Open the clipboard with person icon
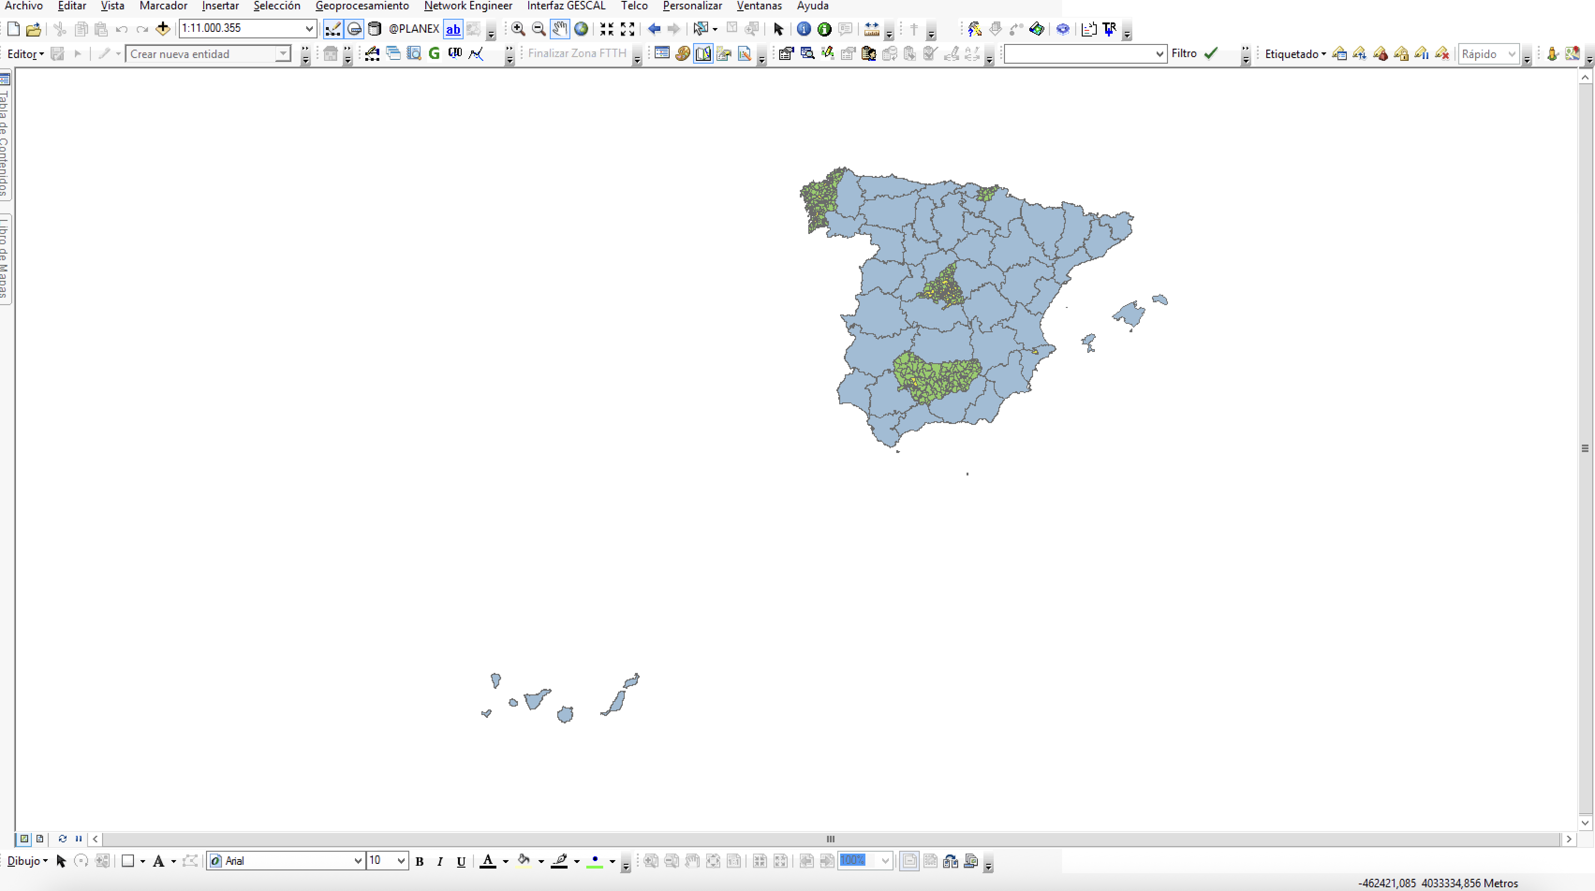The height and width of the screenshot is (891, 1595). click(x=869, y=54)
